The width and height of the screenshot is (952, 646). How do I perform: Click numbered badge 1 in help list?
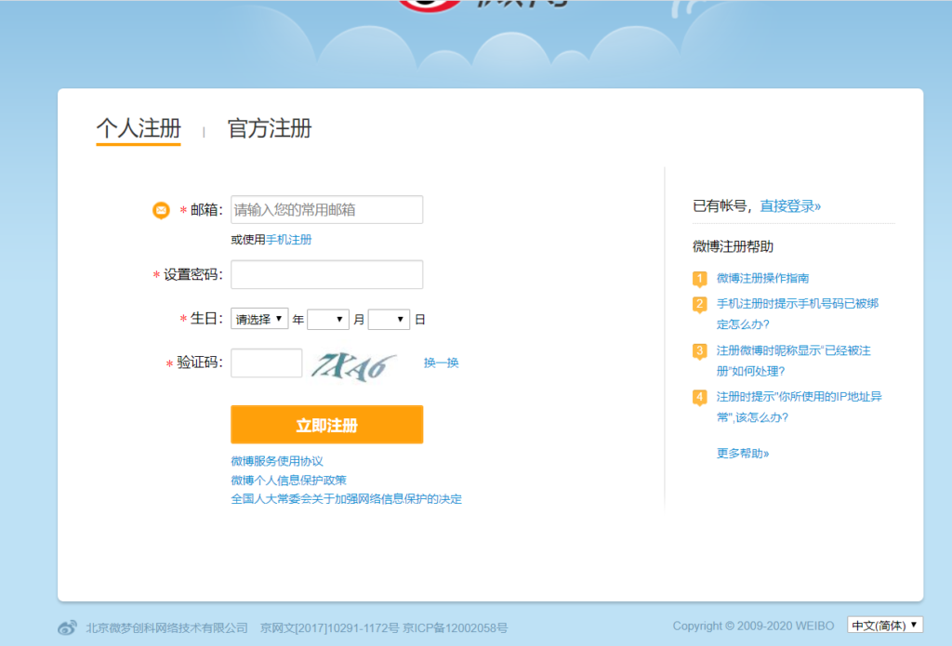[699, 279]
